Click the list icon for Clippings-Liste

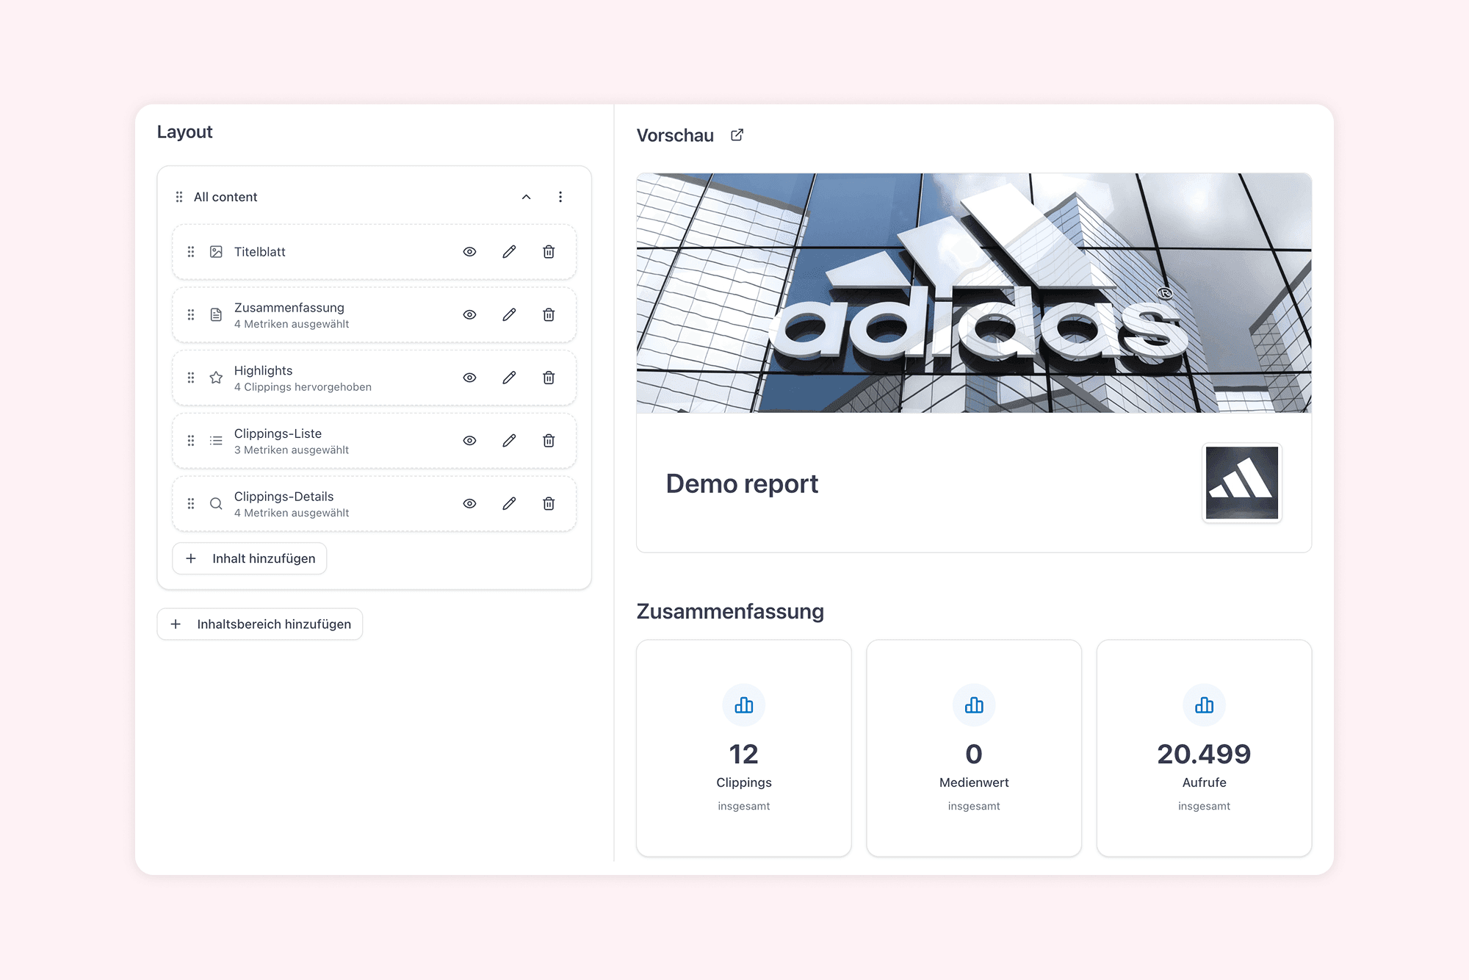(x=216, y=440)
